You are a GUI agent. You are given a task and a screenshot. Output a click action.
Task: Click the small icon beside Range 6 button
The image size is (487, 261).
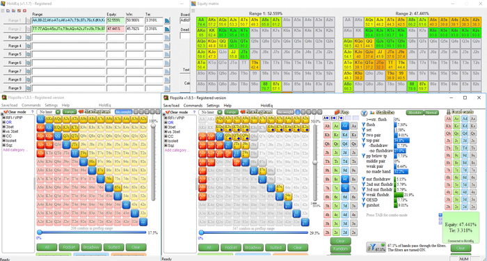28,63
